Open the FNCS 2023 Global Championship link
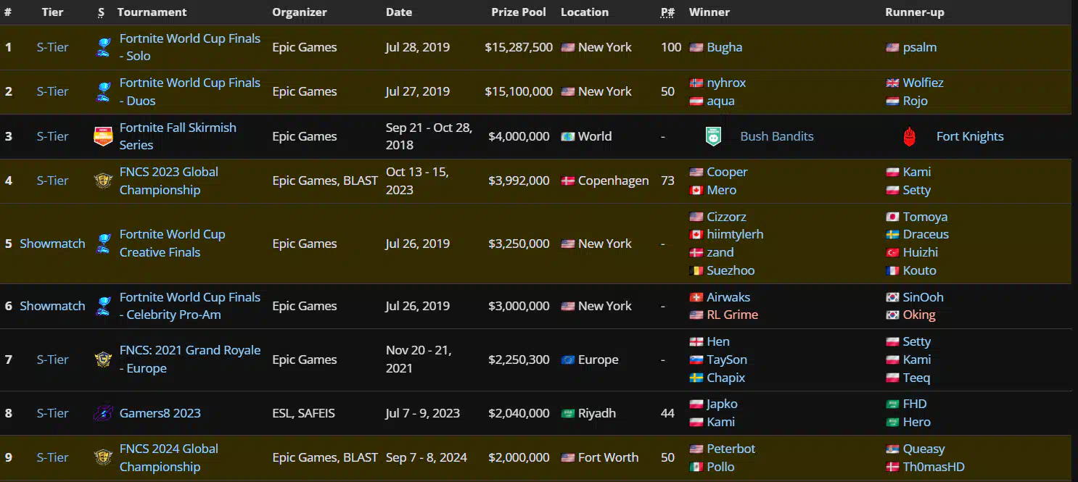 pyautogui.click(x=169, y=180)
